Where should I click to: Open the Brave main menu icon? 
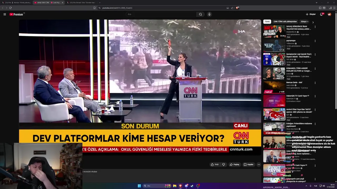point(334,8)
